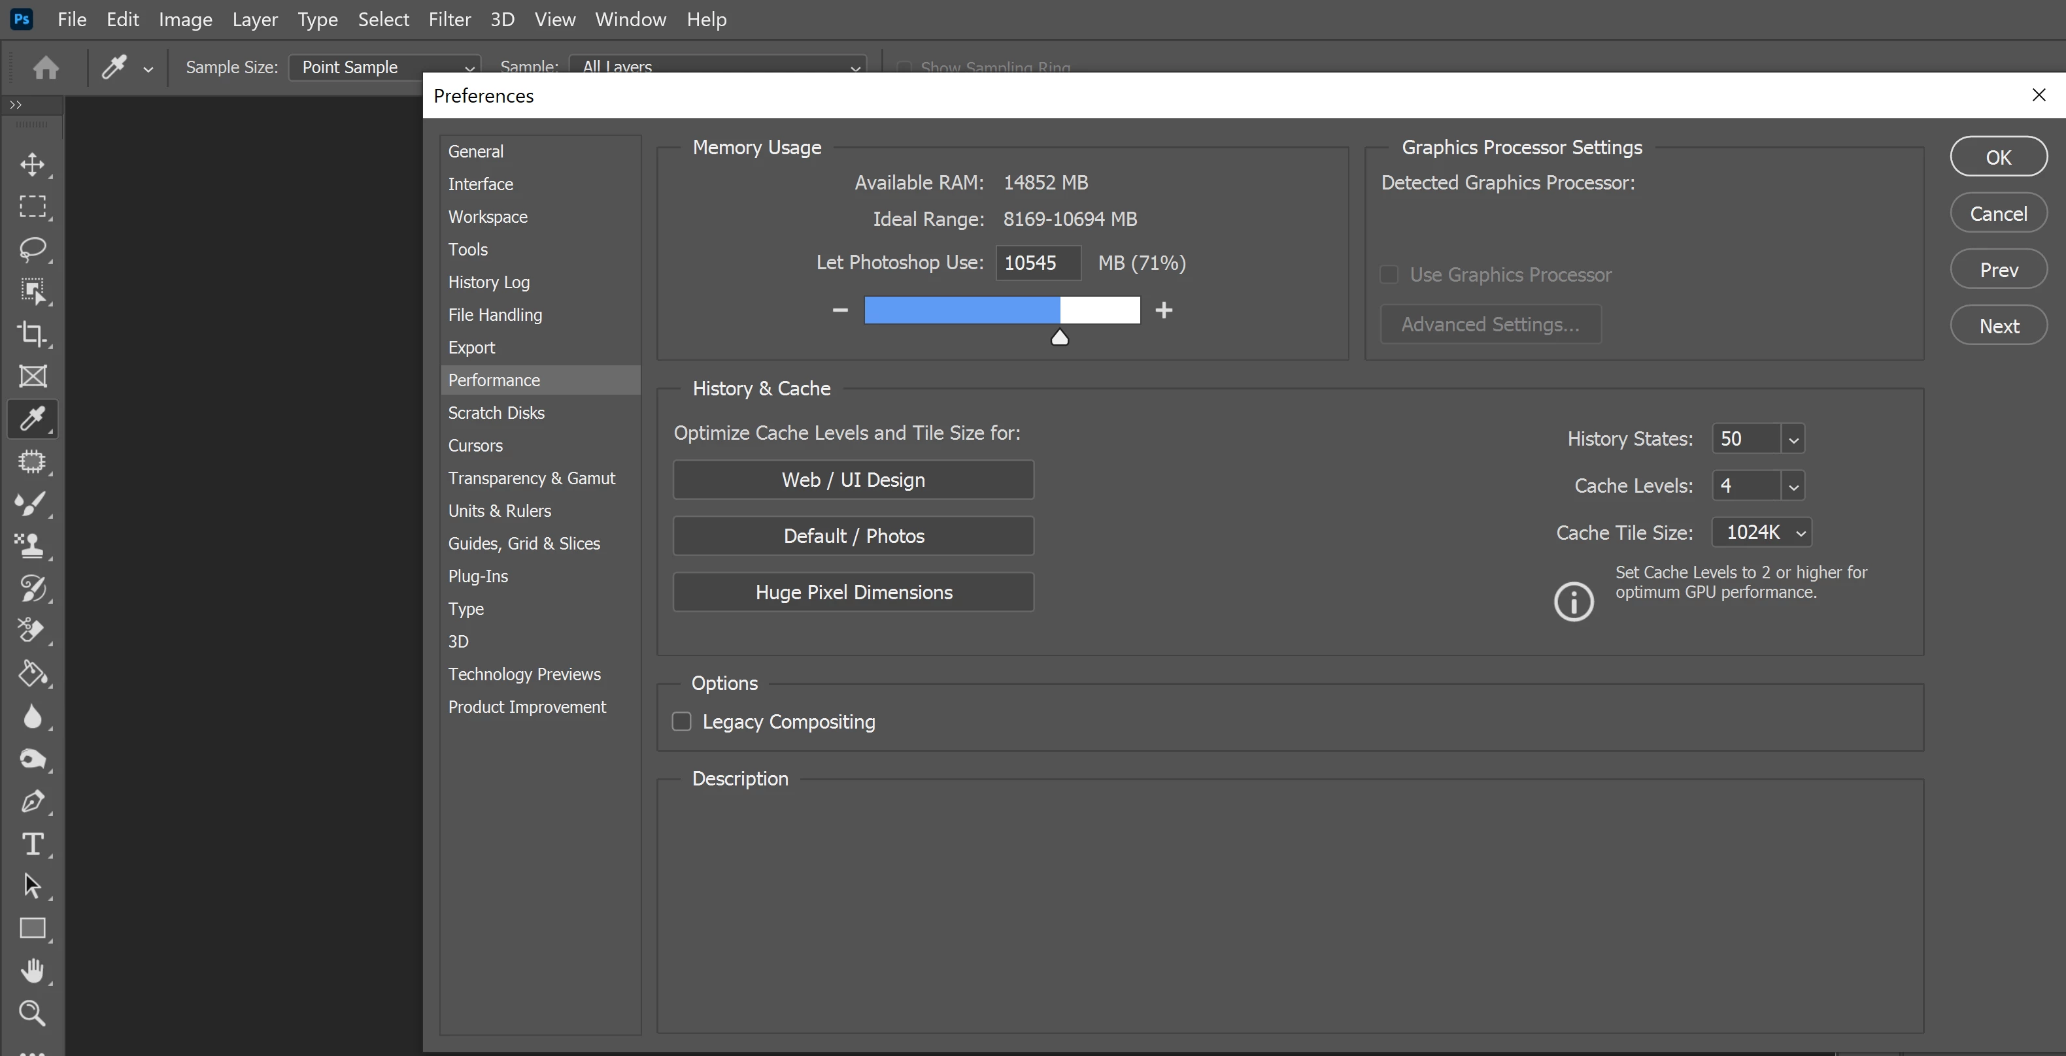
Task: Enable the Legacy Compositing checkbox
Action: pyautogui.click(x=682, y=721)
